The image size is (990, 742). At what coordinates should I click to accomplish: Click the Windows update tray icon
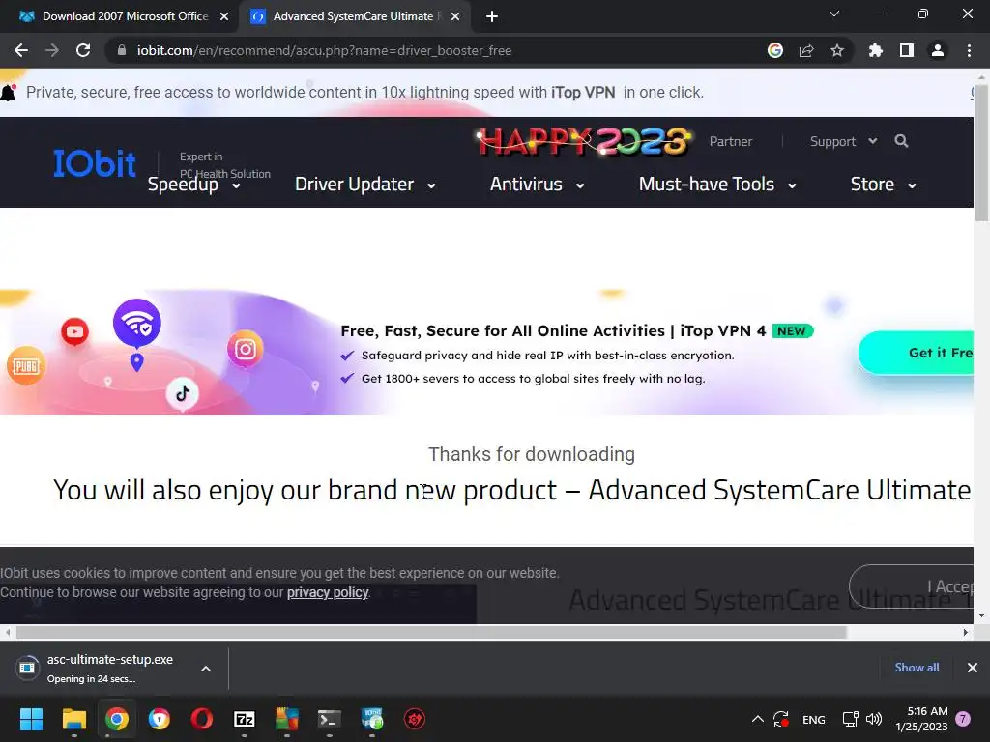[x=781, y=719]
